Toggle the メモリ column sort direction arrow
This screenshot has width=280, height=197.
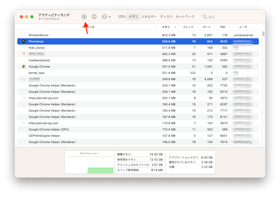tap(175, 27)
